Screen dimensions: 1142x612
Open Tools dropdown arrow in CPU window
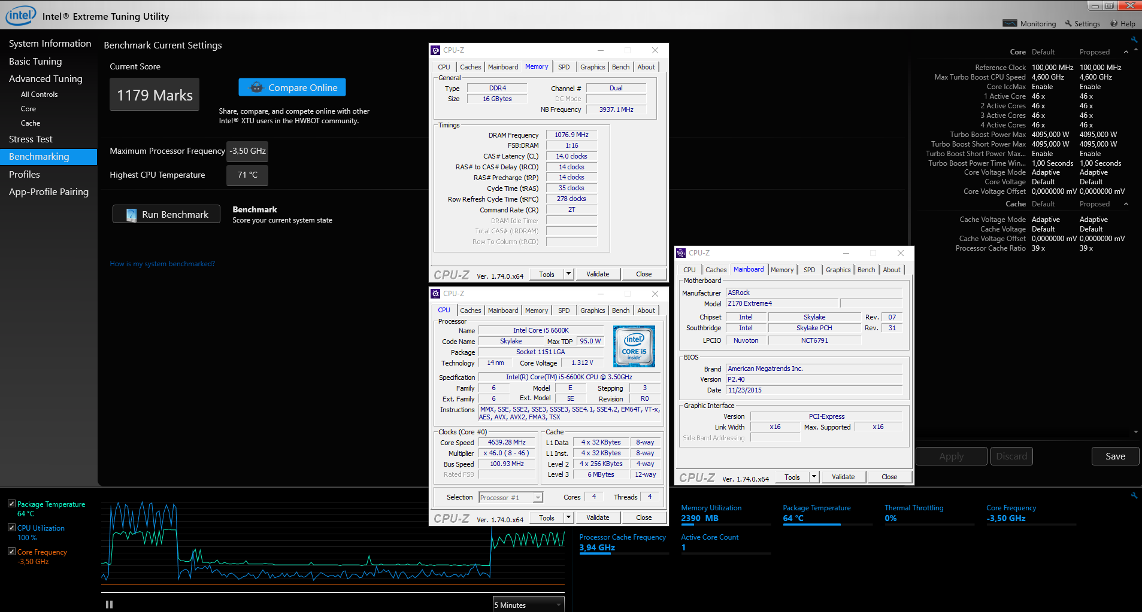(x=568, y=517)
